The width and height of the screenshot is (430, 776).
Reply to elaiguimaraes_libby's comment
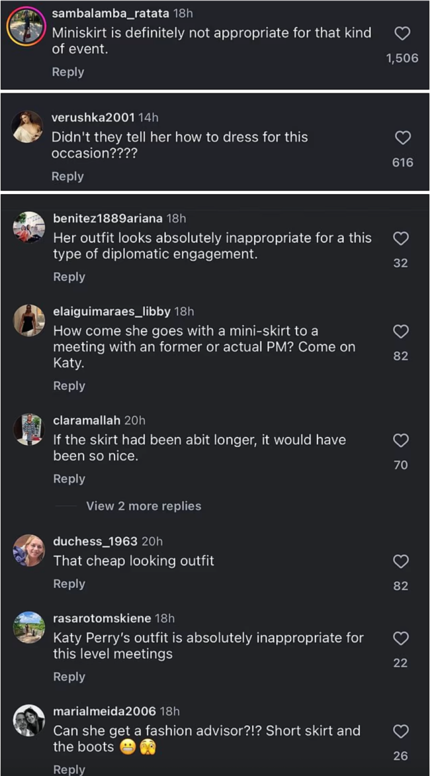pyautogui.click(x=69, y=386)
